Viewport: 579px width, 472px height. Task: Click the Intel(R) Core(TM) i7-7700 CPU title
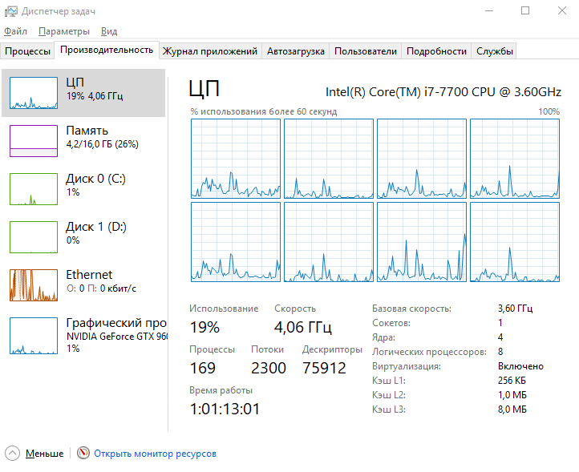tap(443, 92)
